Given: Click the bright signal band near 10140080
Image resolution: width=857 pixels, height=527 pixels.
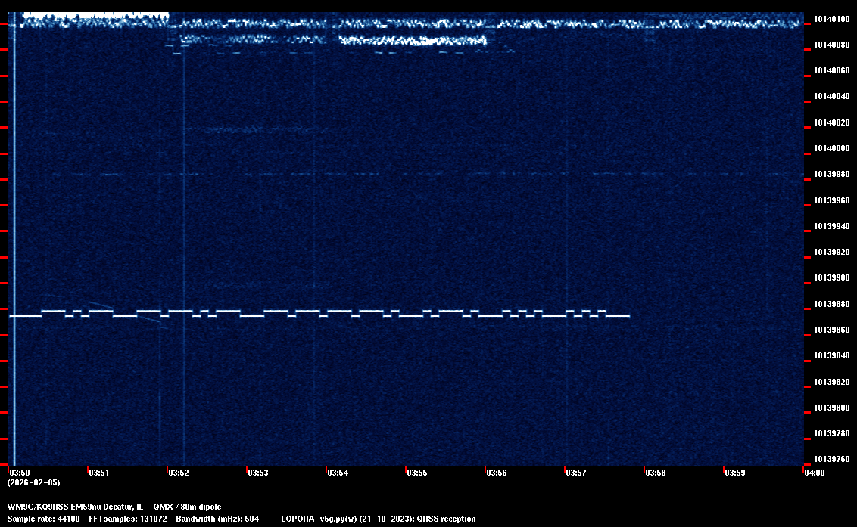Looking at the screenshot, I should [x=413, y=40].
